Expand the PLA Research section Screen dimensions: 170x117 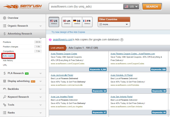coord(23,73)
